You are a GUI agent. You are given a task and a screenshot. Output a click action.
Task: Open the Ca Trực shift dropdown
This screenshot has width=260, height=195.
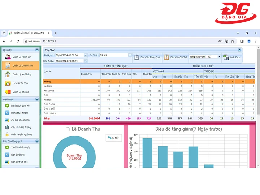coord(130,55)
